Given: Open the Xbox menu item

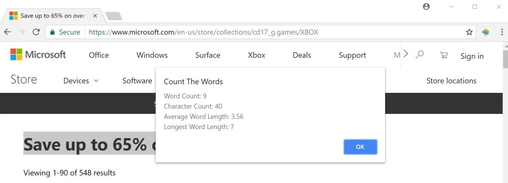Looking at the screenshot, I should click(x=257, y=55).
